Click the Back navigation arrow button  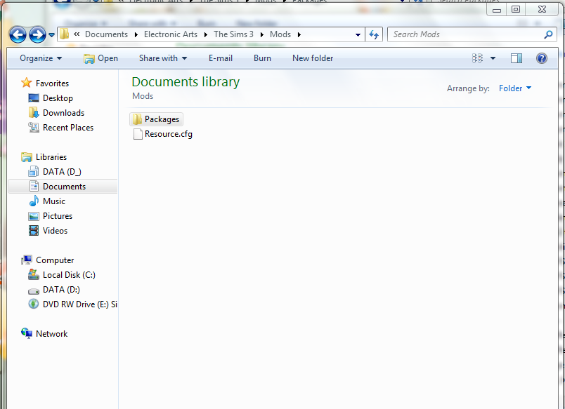tap(18, 34)
